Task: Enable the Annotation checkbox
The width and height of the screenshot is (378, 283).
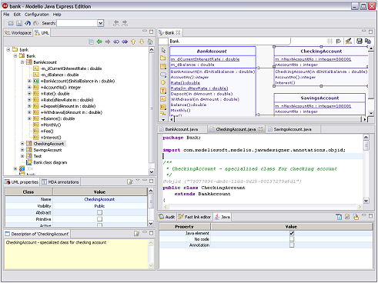Action: tap(292, 245)
